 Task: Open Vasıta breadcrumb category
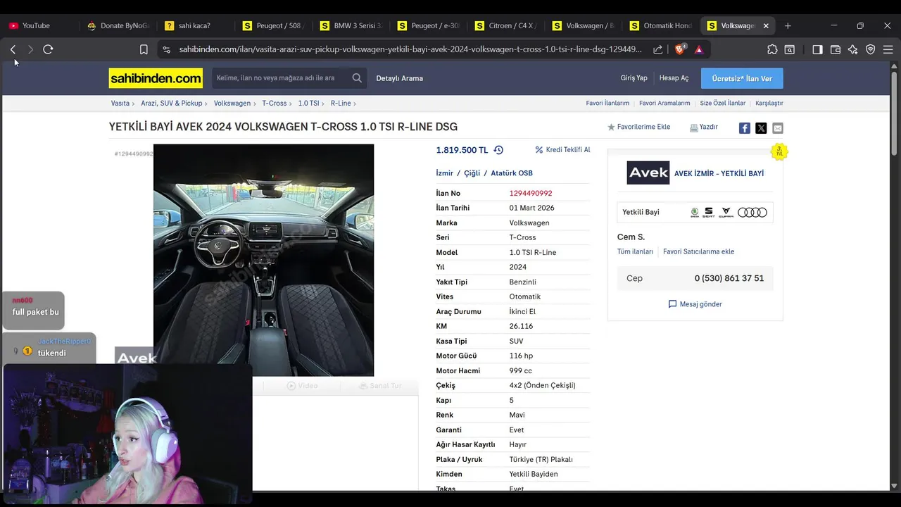pos(120,104)
